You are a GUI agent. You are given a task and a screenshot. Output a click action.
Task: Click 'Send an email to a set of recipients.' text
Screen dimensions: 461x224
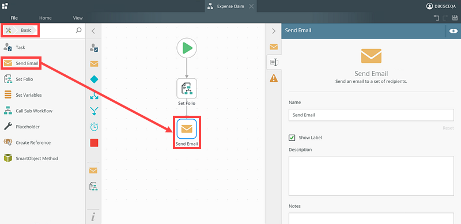tap(371, 81)
